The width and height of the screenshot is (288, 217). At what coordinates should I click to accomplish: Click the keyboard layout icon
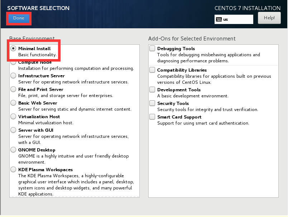(219, 19)
